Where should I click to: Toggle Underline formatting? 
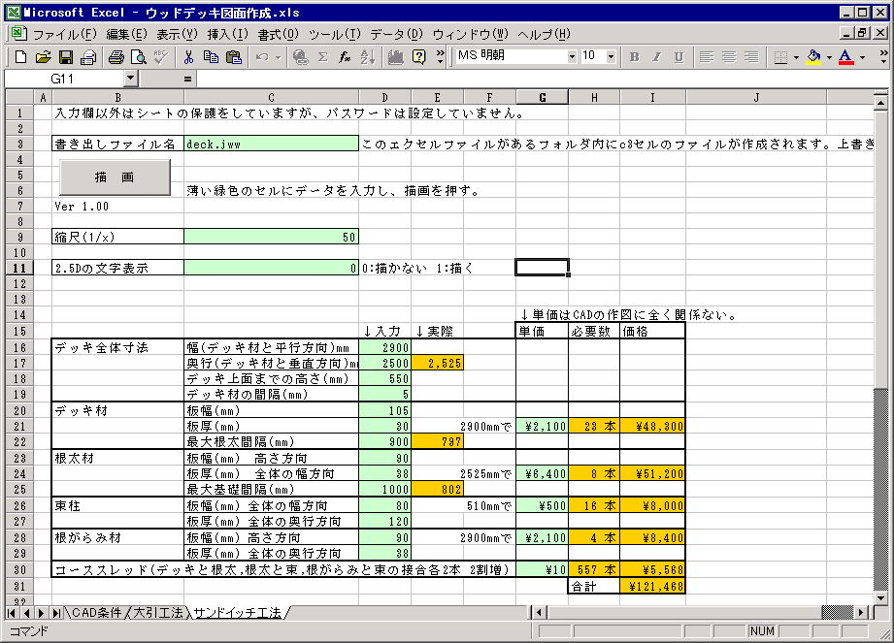tap(679, 57)
